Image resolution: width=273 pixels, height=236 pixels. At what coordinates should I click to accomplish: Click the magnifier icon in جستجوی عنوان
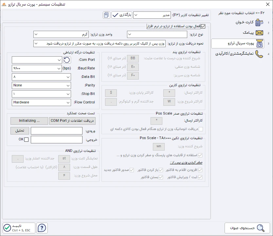click(x=261, y=228)
